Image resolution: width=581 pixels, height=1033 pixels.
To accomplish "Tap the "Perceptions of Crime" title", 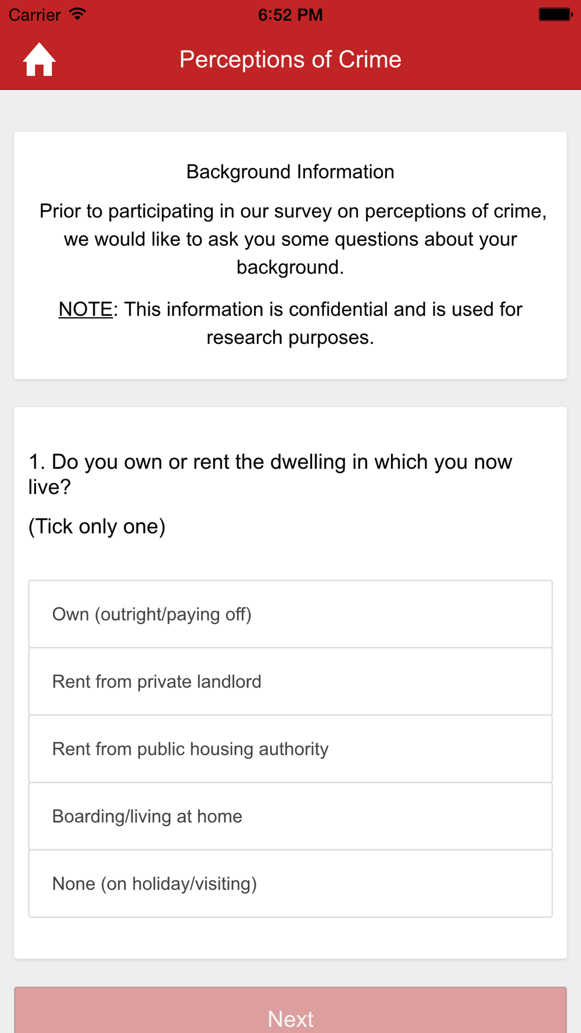I will [x=290, y=59].
